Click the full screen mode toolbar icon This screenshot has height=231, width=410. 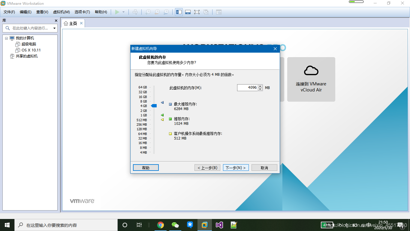tap(197, 12)
